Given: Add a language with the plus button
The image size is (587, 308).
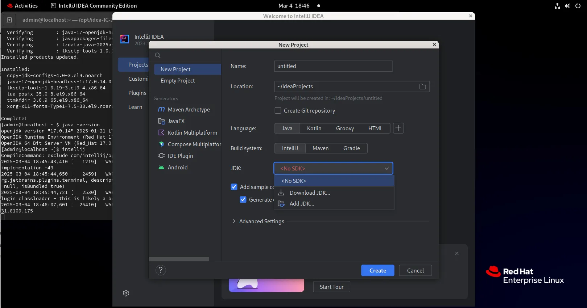Looking at the screenshot, I should [398, 128].
